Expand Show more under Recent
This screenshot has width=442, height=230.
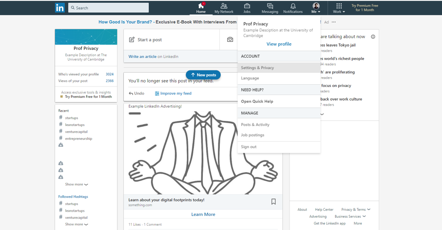tap(76, 184)
